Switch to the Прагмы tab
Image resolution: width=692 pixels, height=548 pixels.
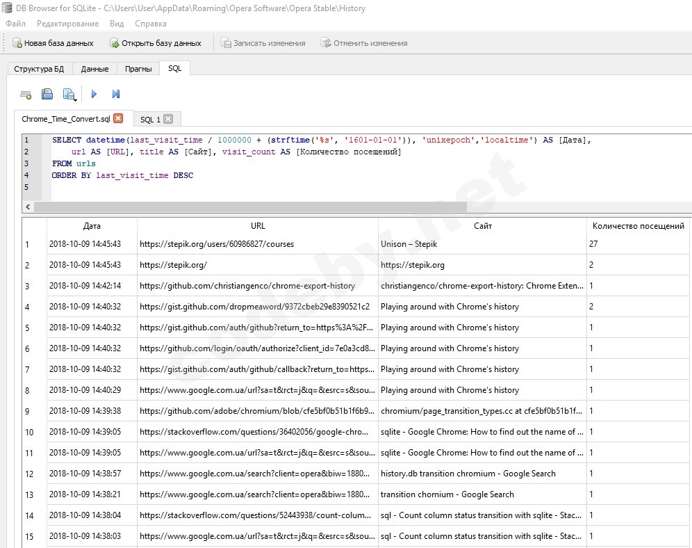138,69
